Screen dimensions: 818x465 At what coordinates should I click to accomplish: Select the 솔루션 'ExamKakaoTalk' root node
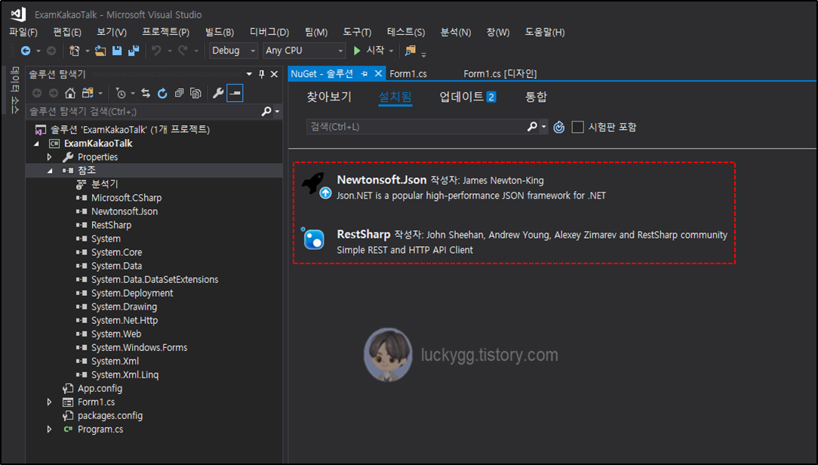coord(130,129)
